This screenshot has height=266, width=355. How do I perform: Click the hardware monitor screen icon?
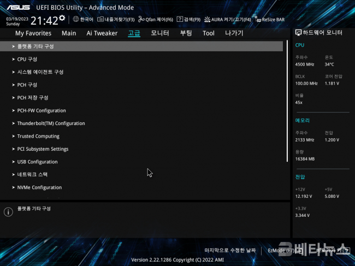(x=298, y=33)
